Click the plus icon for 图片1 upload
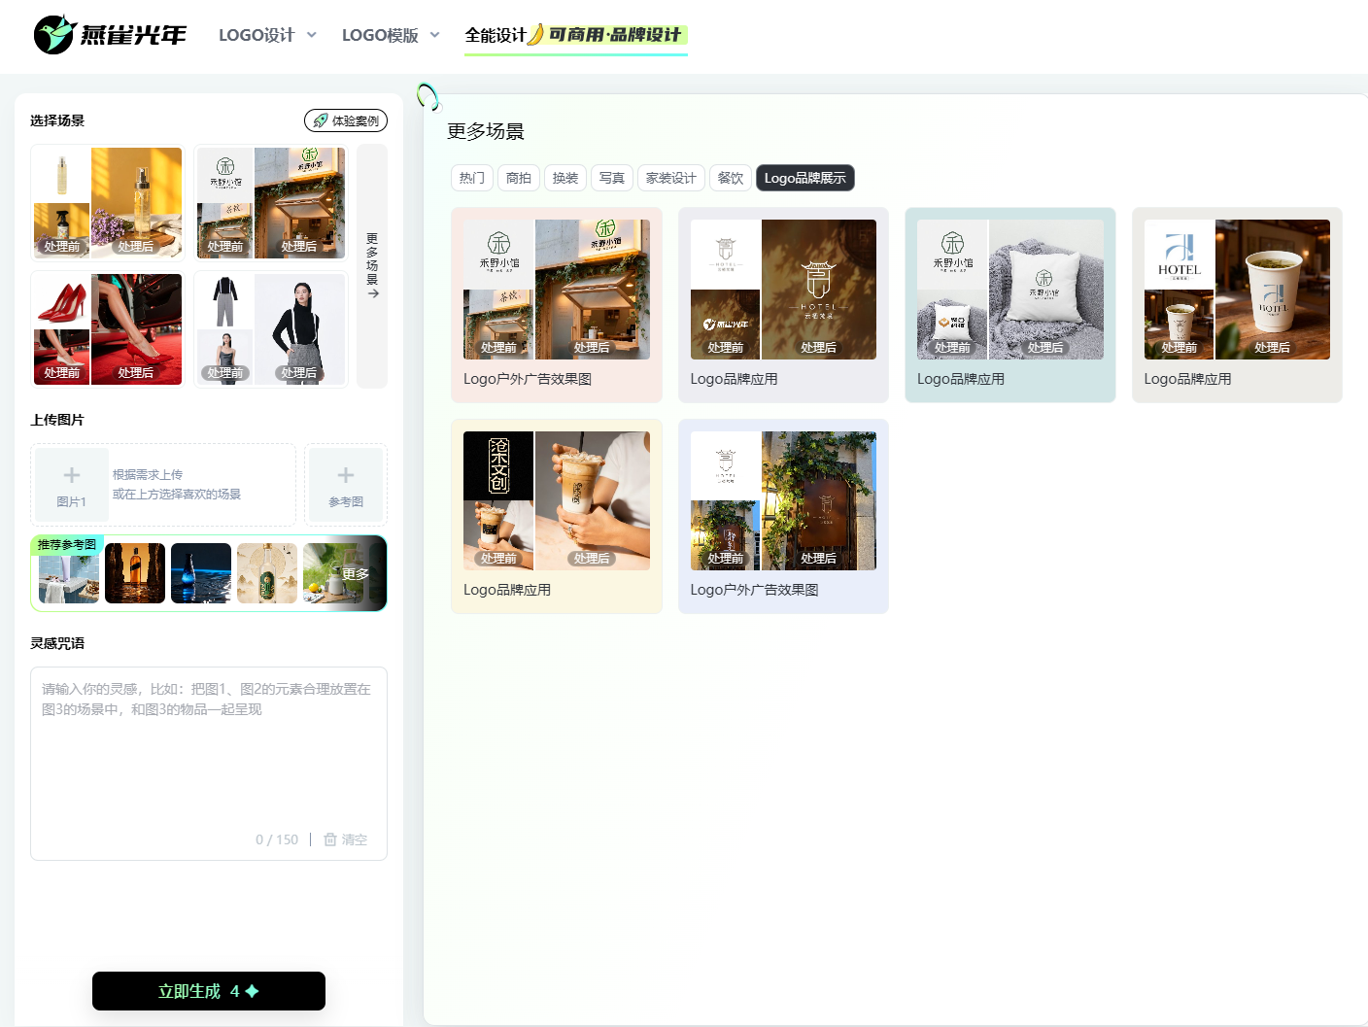This screenshot has height=1027, width=1368. (71, 475)
